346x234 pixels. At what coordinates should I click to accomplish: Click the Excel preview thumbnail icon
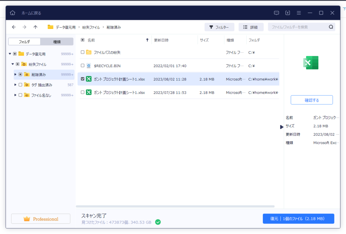311,63
